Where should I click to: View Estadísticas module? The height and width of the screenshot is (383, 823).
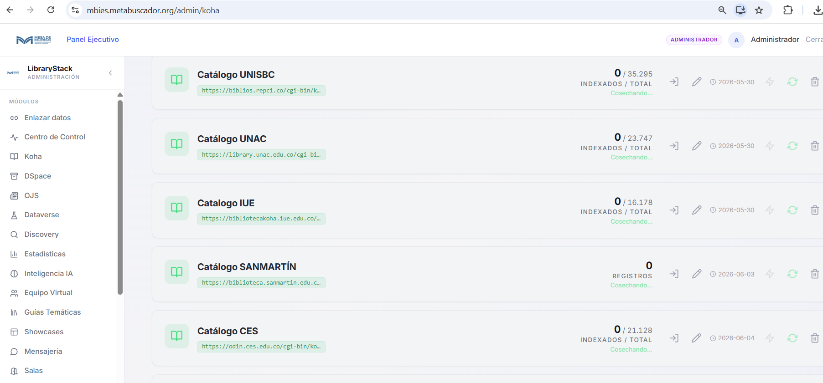[x=45, y=254]
